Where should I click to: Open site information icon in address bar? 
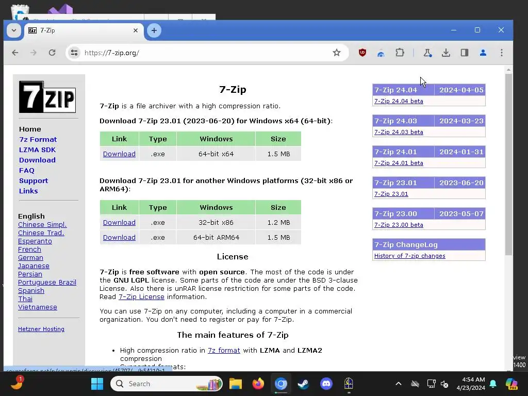pos(74,53)
